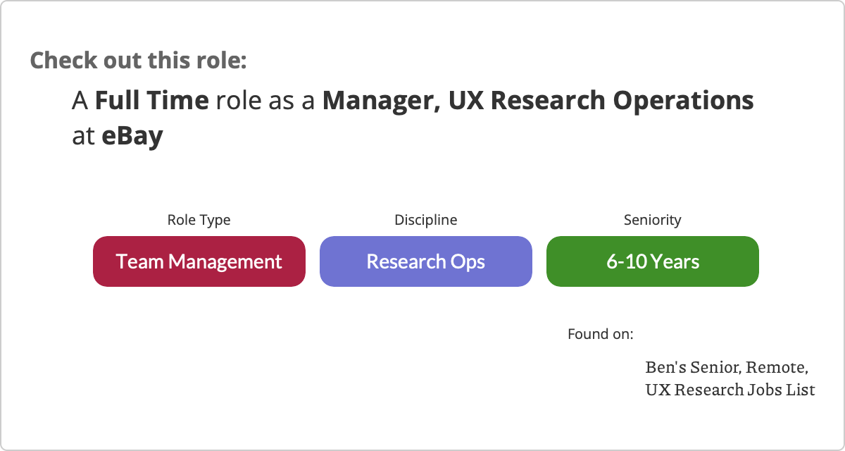
Task: Click the eBay company name
Action: [x=132, y=136]
